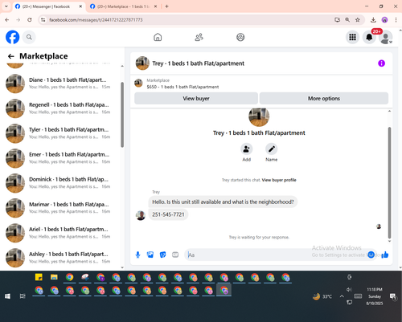This screenshot has height=322, width=402.
Task: Open Ashley's apartment conversation
Action: point(61,258)
